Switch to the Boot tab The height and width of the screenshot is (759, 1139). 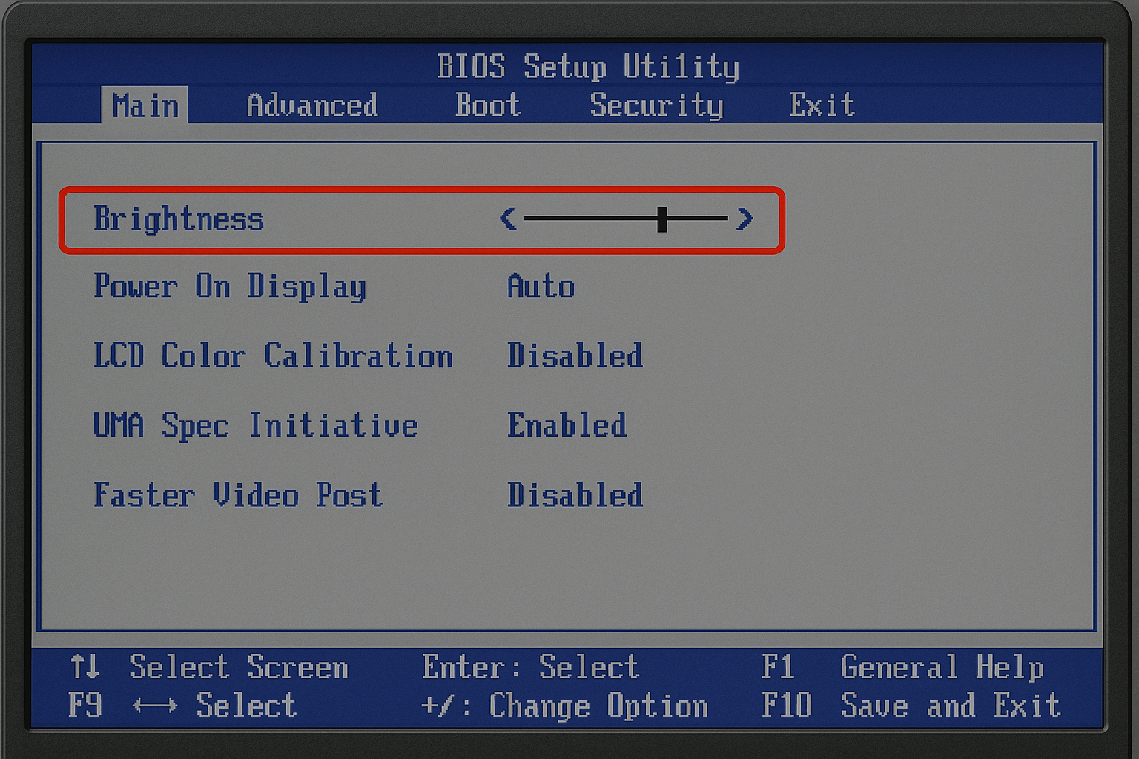coord(488,105)
